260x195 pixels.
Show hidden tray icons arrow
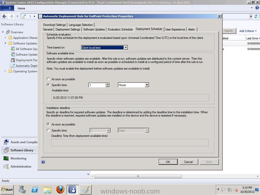click(218, 189)
